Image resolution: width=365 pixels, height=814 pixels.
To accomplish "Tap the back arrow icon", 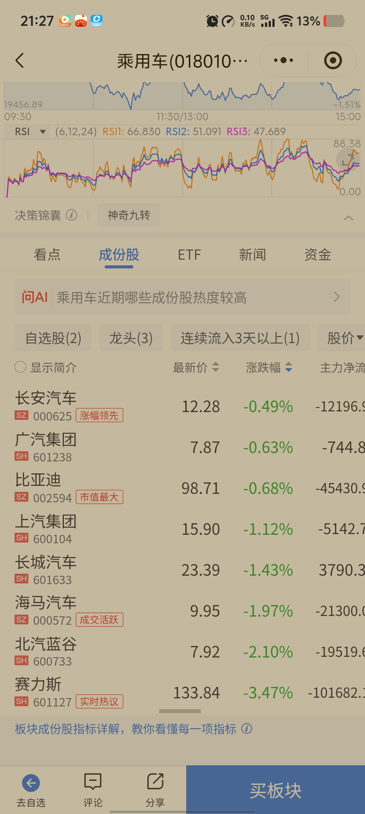I will [20, 61].
